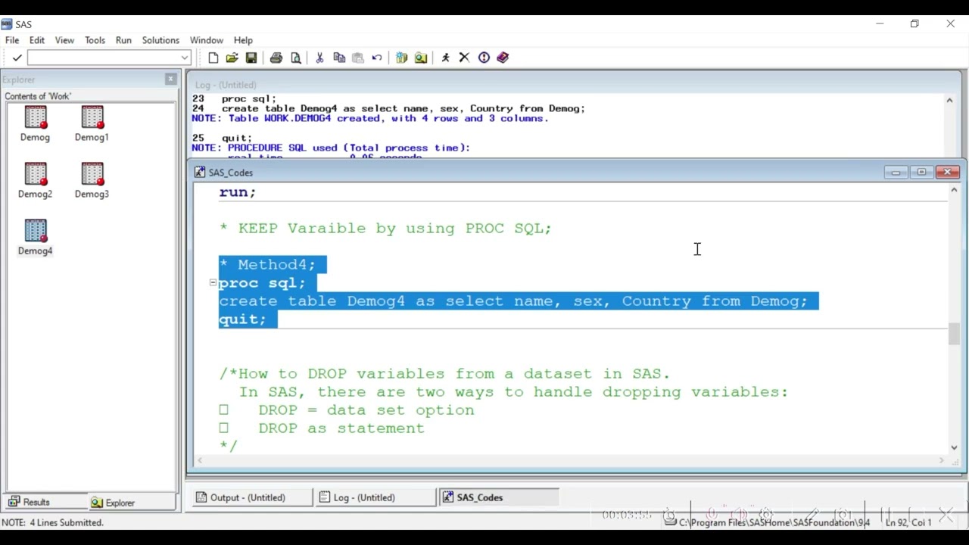The width and height of the screenshot is (969, 545).
Task: Open the Window menu
Action: (x=207, y=40)
